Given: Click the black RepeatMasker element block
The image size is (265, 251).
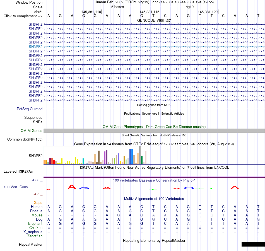Looking at the screenshot, I should pyautogui.click(x=253, y=244).
